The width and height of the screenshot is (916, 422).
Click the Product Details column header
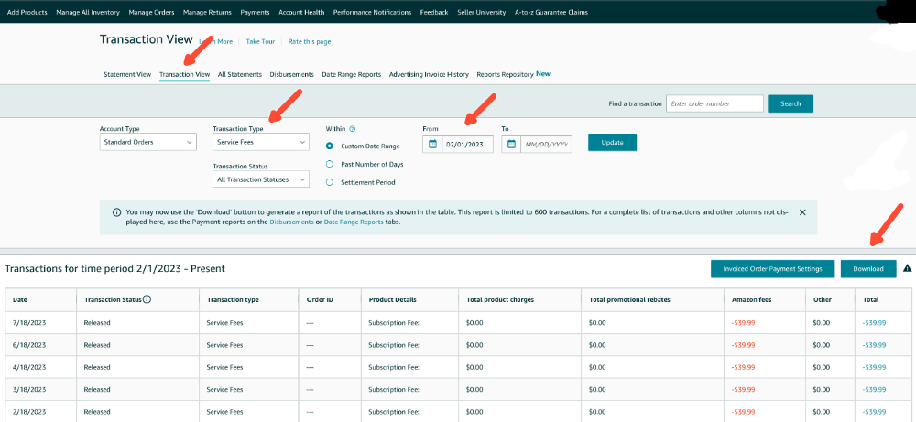tap(410, 299)
